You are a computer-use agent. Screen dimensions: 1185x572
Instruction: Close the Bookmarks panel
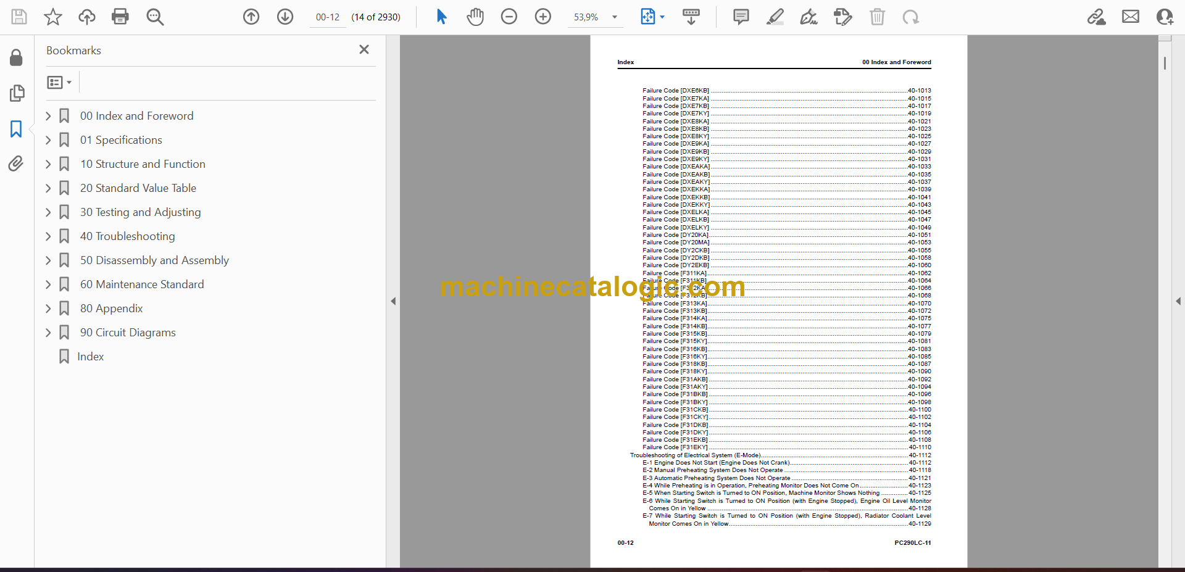tap(364, 49)
